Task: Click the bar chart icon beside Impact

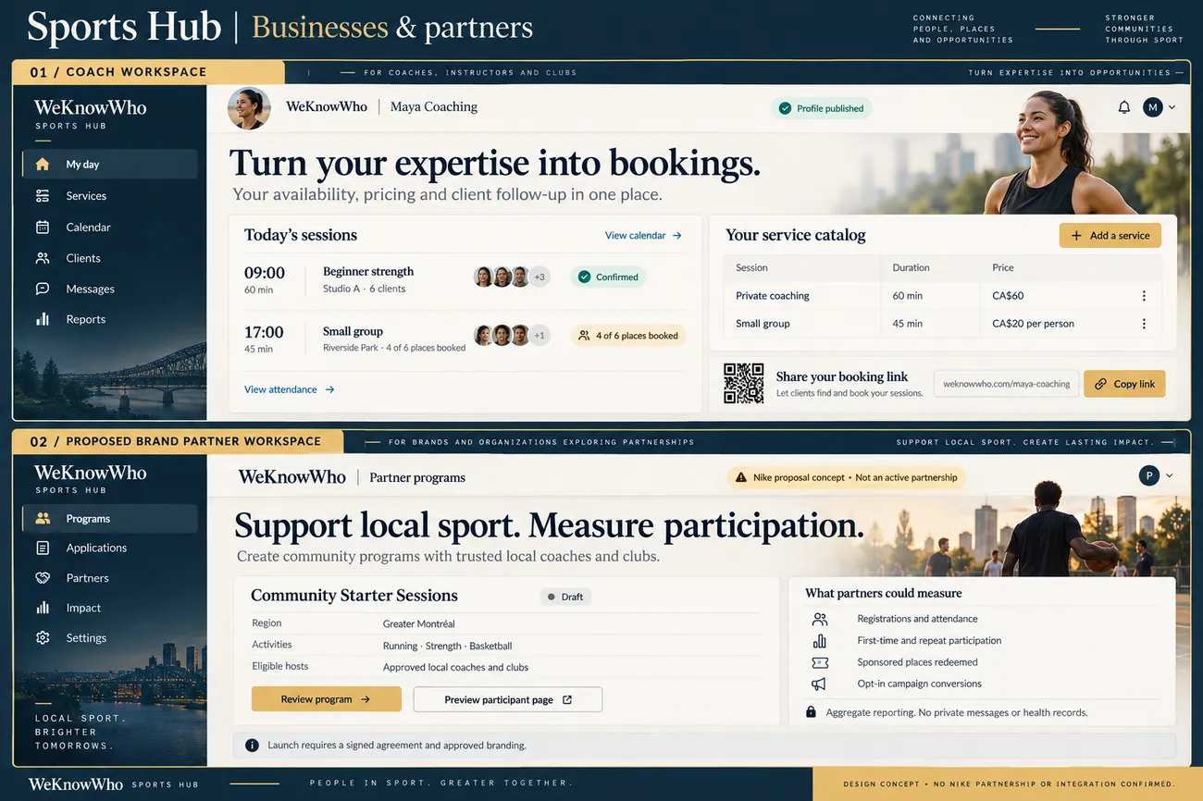Action: (x=43, y=608)
